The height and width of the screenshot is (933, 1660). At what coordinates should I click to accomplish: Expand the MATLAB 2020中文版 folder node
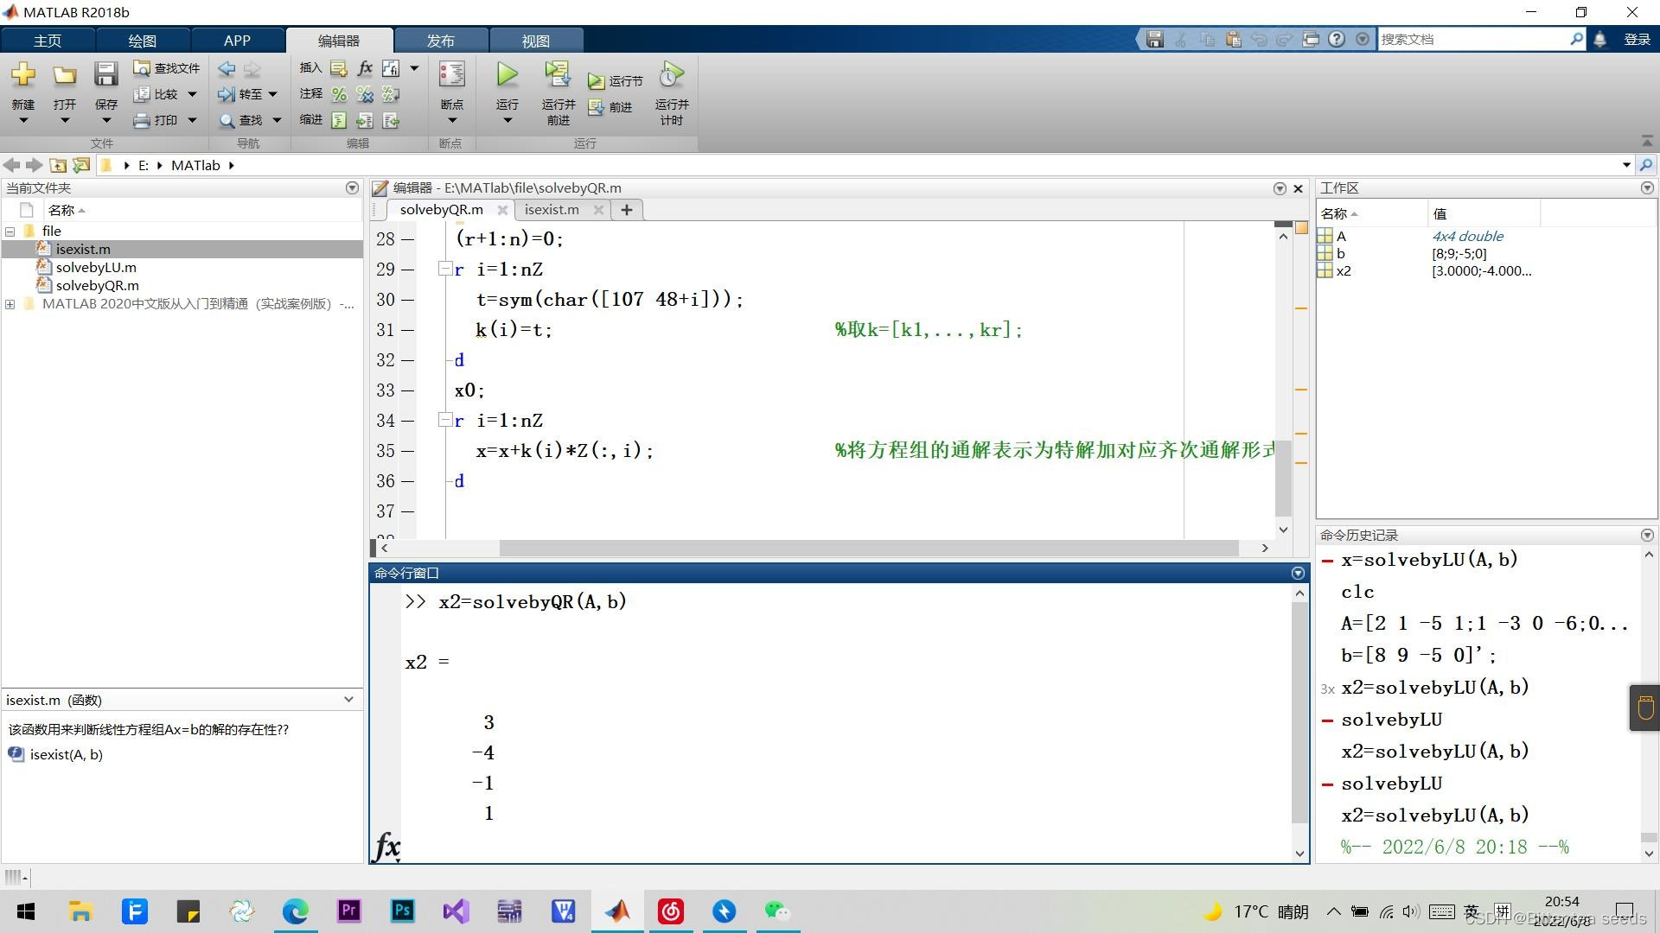(x=10, y=304)
